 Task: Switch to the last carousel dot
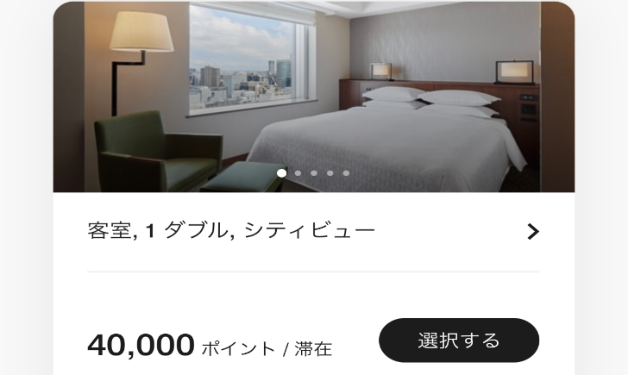346,173
